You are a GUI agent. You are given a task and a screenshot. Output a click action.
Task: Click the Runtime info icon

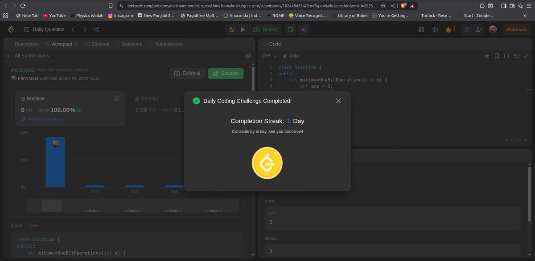pyautogui.click(x=117, y=98)
